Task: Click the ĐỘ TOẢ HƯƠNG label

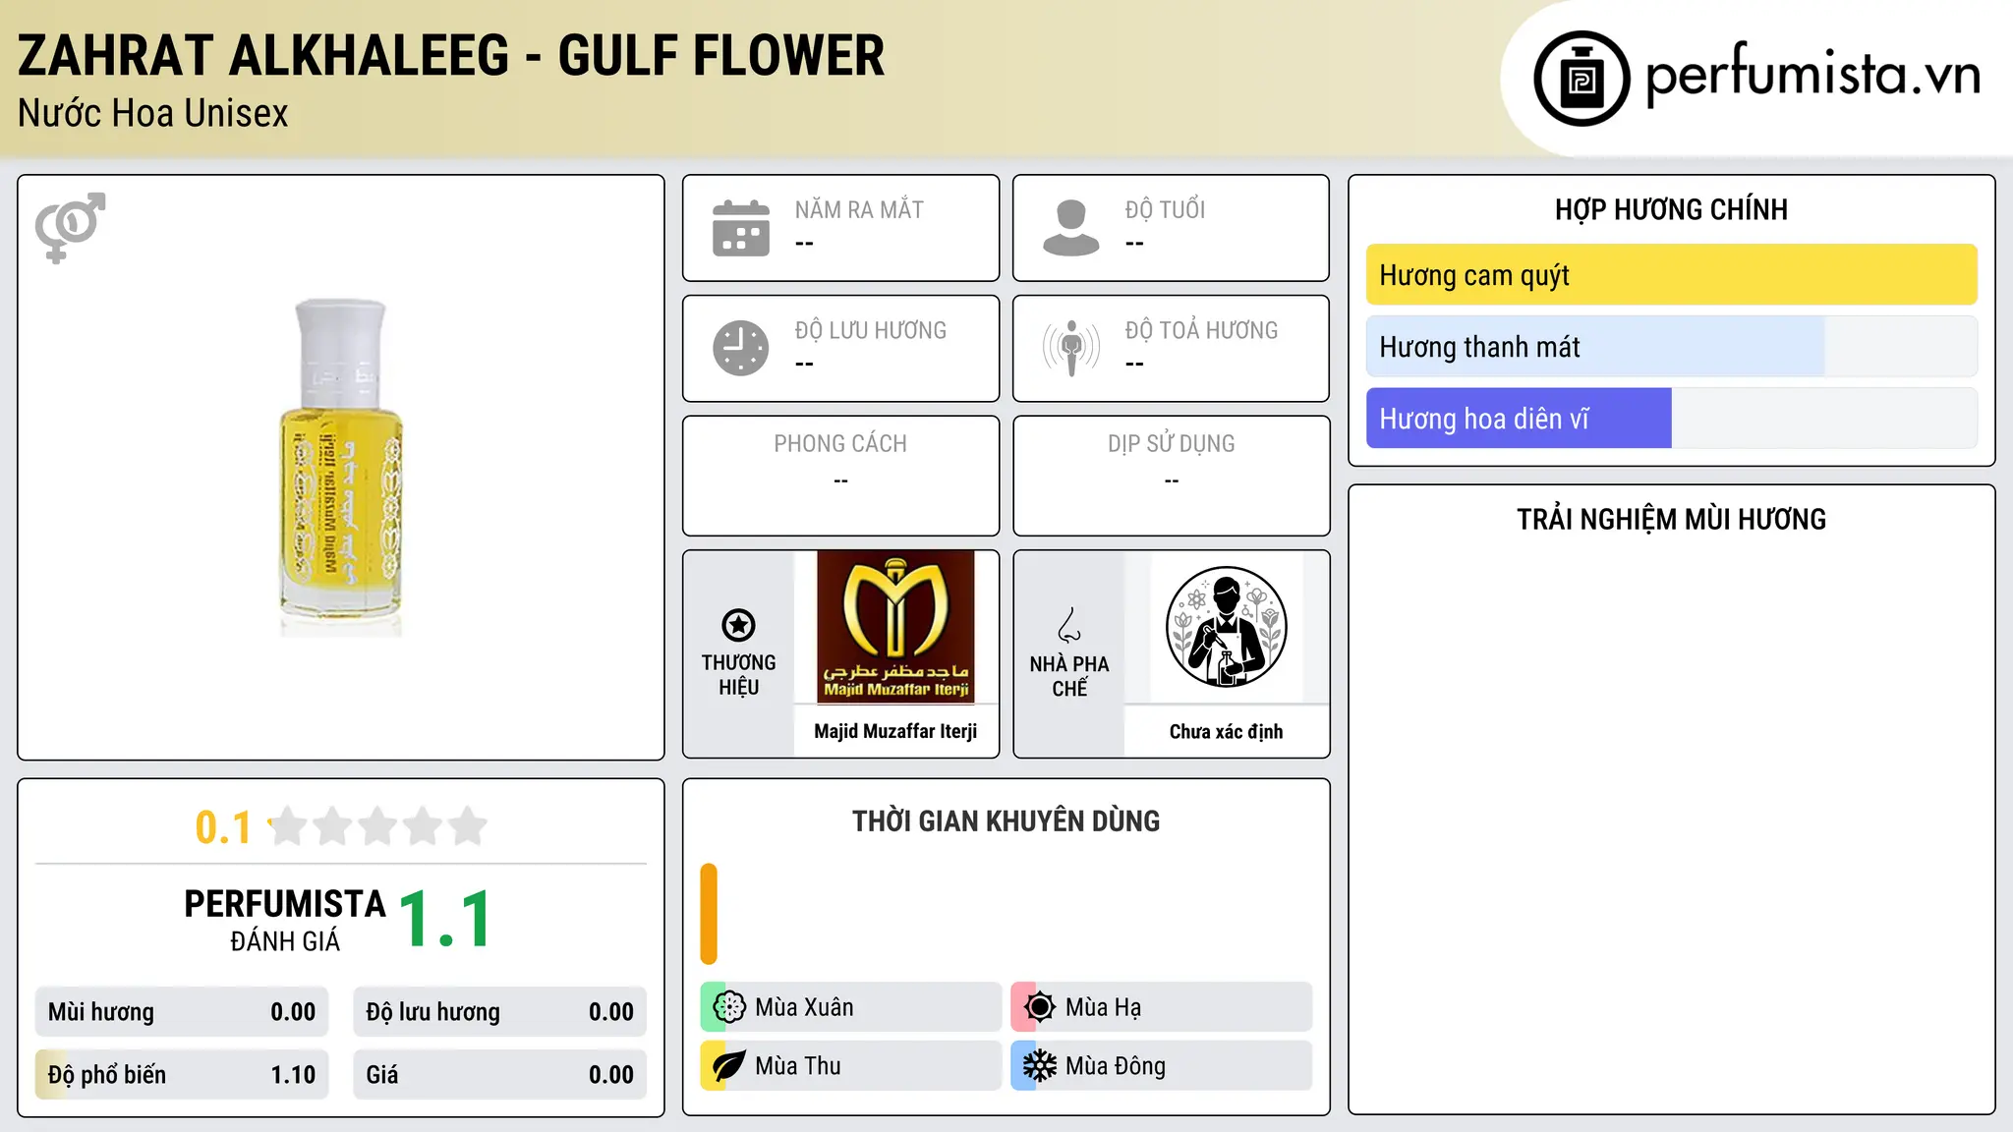Action: point(1201,330)
